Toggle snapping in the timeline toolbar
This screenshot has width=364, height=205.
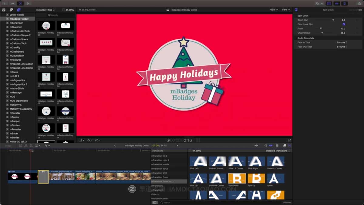pyautogui.click(x=271, y=145)
